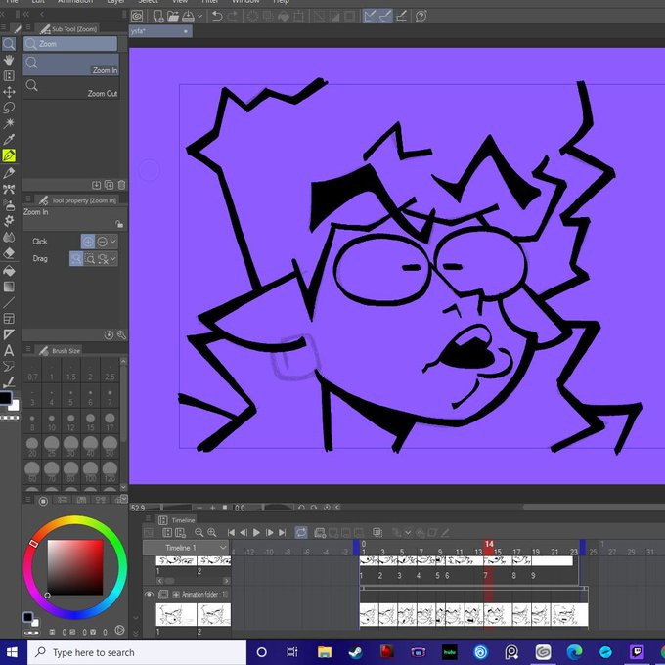Toggle the tool property lock icon

pos(119,224)
